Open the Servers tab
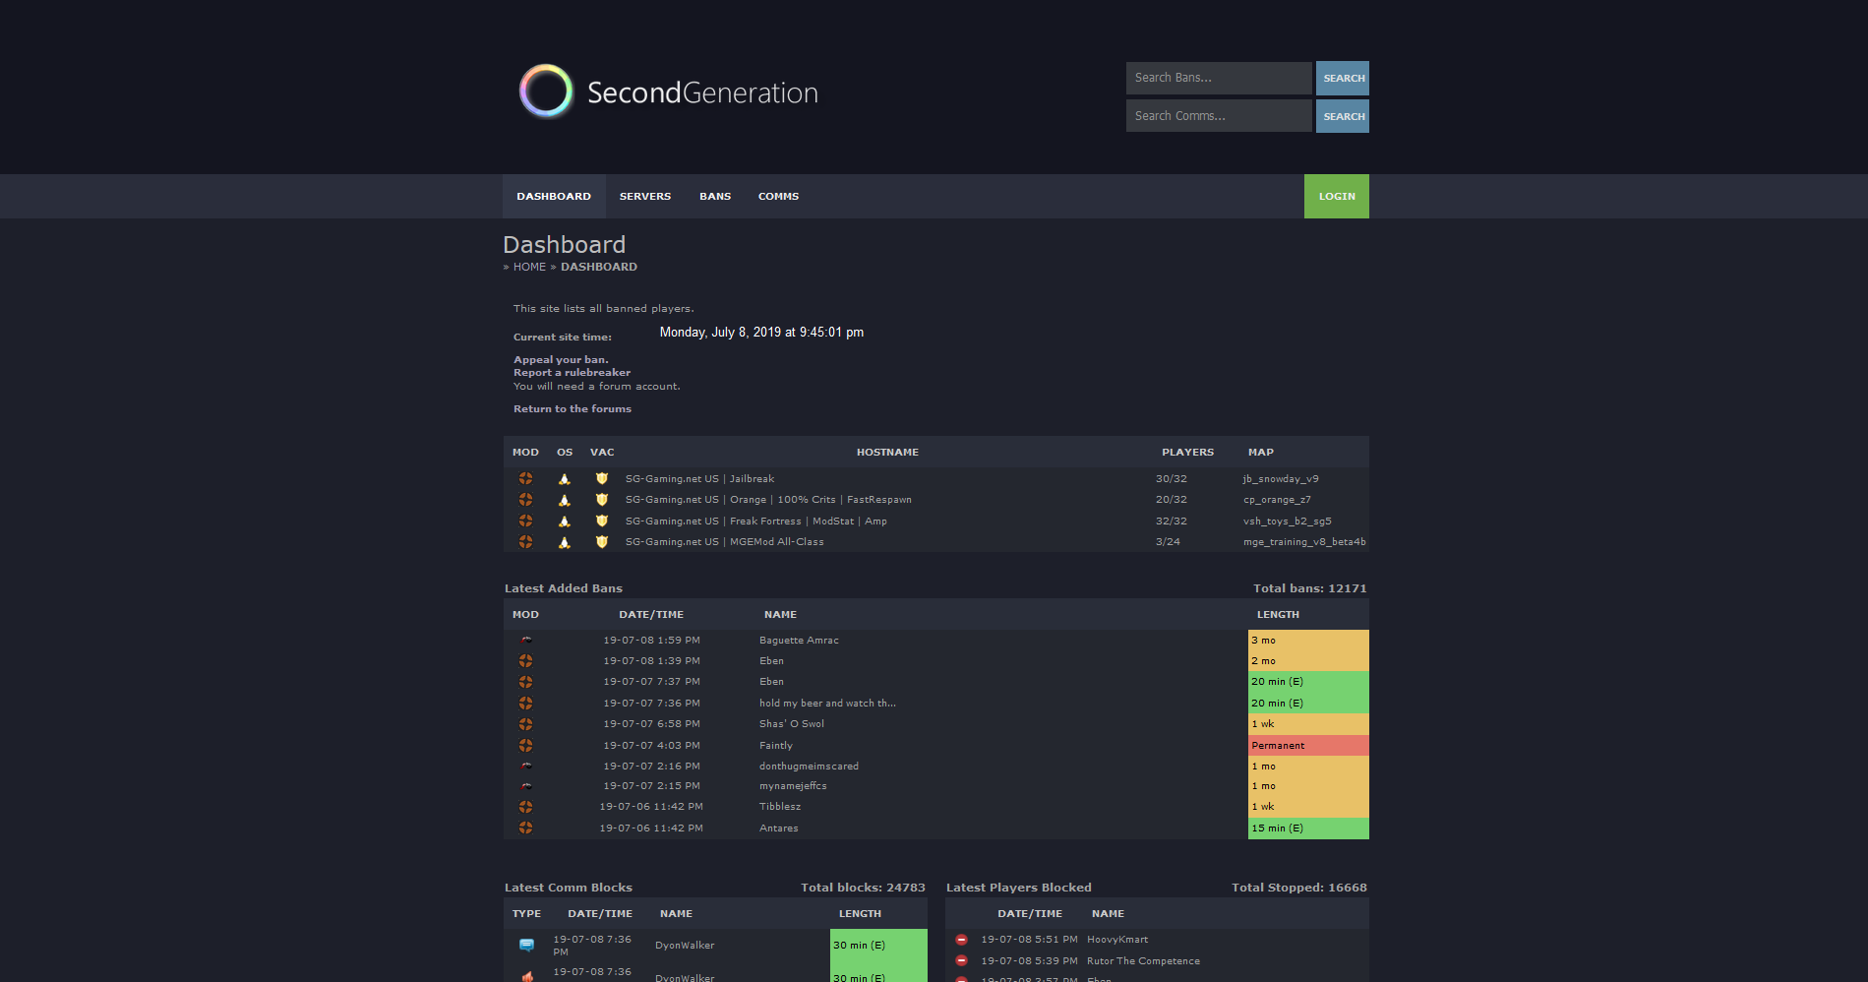The height and width of the screenshot is (982, 1868). [x=645, y=197]
